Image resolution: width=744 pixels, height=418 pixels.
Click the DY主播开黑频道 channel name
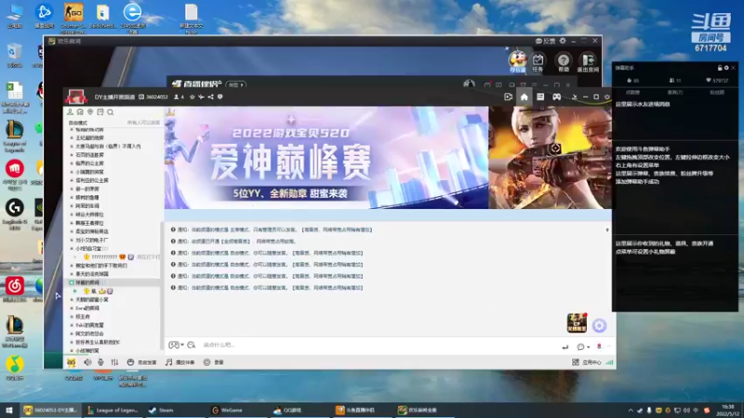pyautogui.click(x=114, y=97)
